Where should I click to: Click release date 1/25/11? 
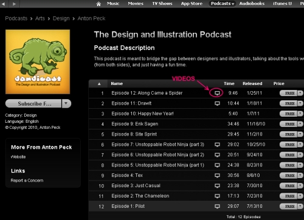[x=254, y=93]
